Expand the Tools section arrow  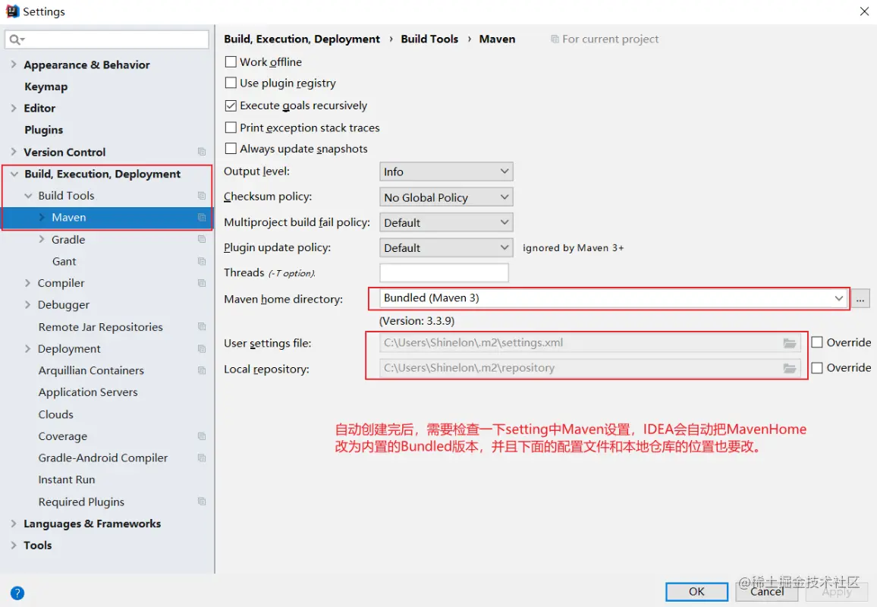(14, 545)
